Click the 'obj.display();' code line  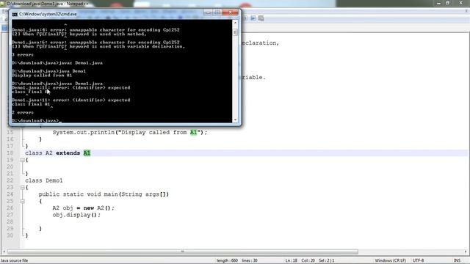[x=76, y=215]
